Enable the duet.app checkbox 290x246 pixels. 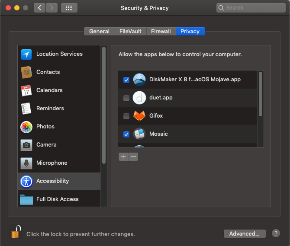[x=126, y=98]
